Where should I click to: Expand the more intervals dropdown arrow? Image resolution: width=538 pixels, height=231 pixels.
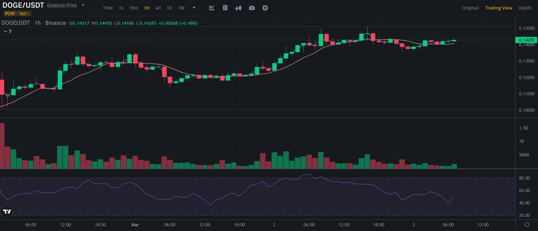click(194, 8)
